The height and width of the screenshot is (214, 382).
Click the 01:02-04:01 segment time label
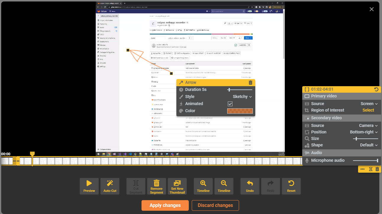[x=322, y=89]
